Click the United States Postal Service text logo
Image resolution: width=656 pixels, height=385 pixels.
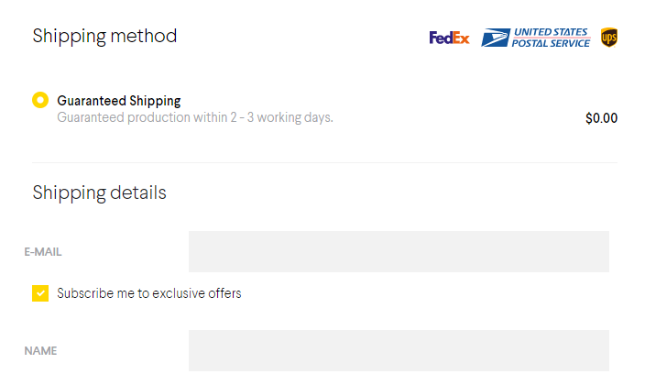coord(551,38)
